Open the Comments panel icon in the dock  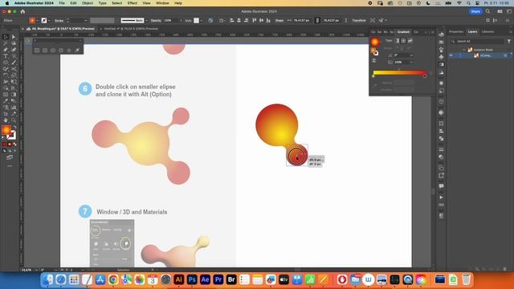441,186
